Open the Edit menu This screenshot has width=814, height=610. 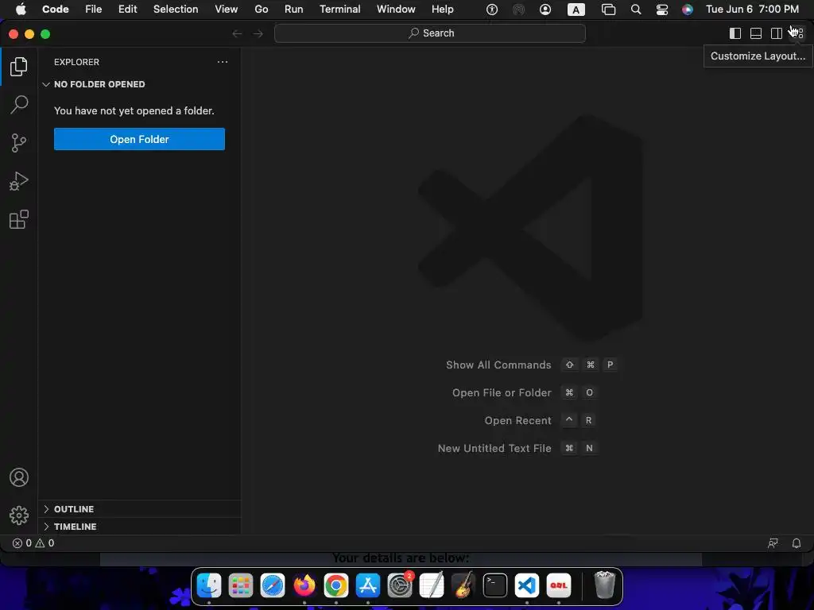[x=128, y=10]
